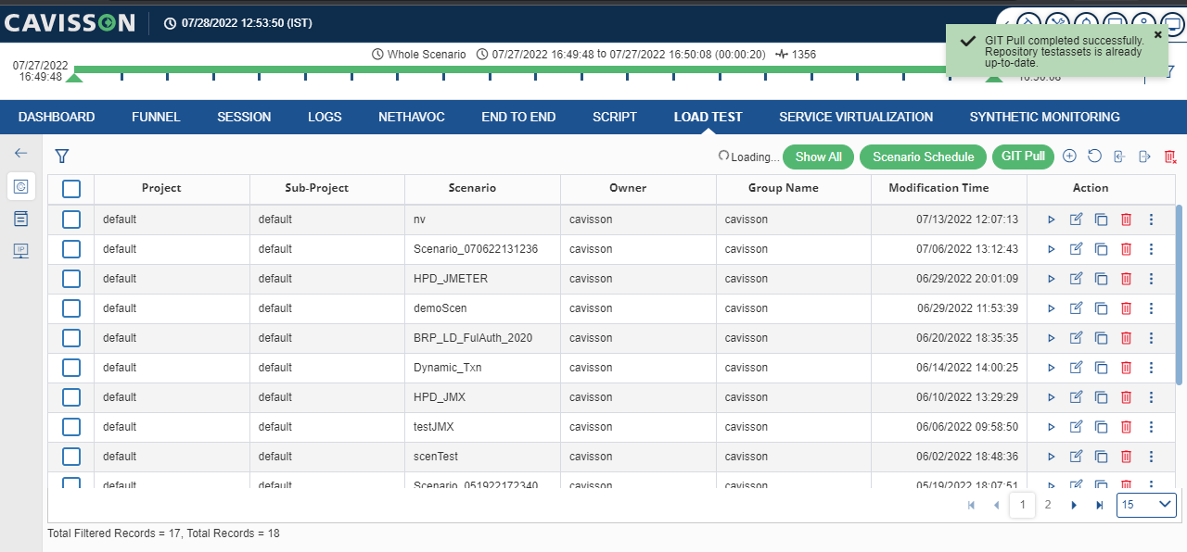Edit the Scenario_070622131236 scenario
This screenshot has width=1187, height=552.
point(1076,249)
